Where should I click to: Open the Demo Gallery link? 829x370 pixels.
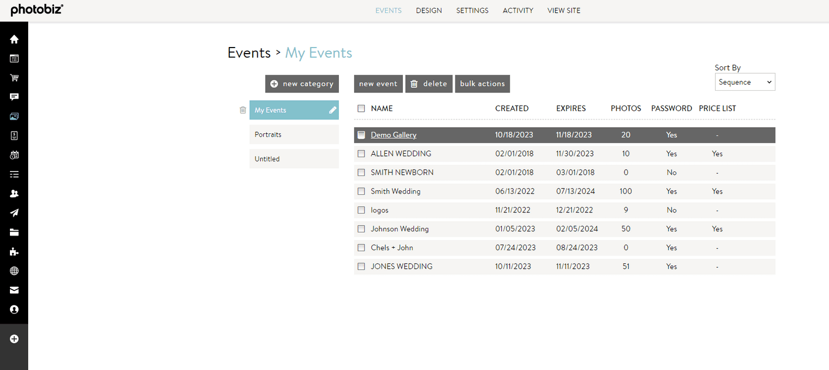click(x=393, y=134)
